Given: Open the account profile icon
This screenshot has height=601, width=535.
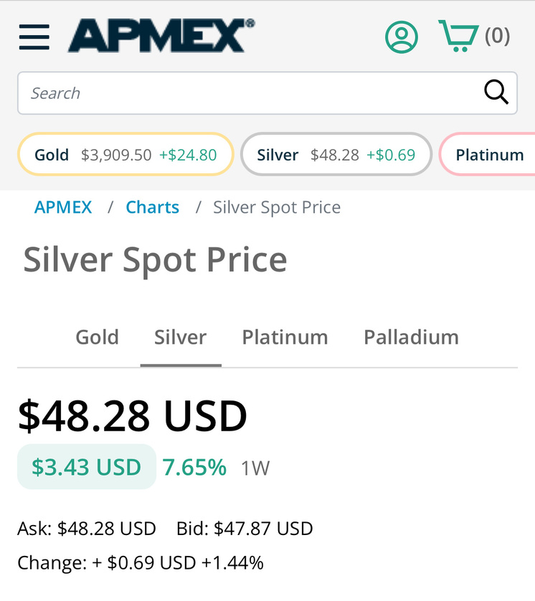Looking at the screenshot, I should pos(401,37).
